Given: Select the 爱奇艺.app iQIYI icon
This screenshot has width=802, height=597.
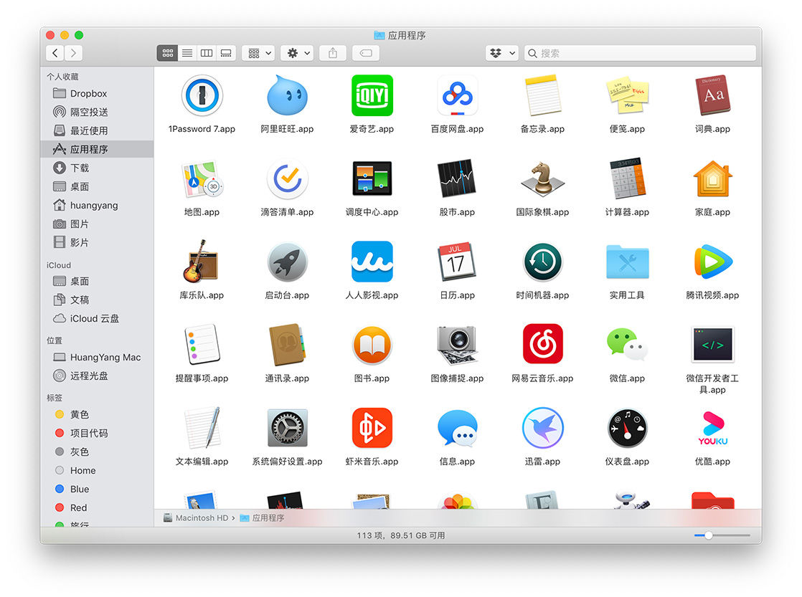Looking at the screenshot, I should (x=372, y=95).
